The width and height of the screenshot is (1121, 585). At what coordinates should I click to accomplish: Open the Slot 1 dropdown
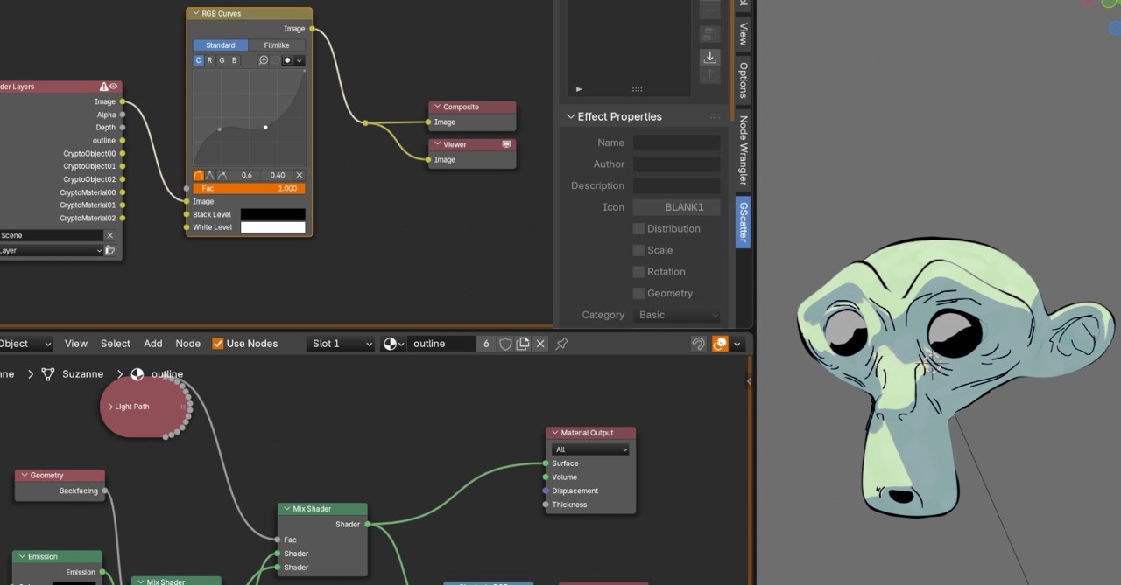coord(341,344)
